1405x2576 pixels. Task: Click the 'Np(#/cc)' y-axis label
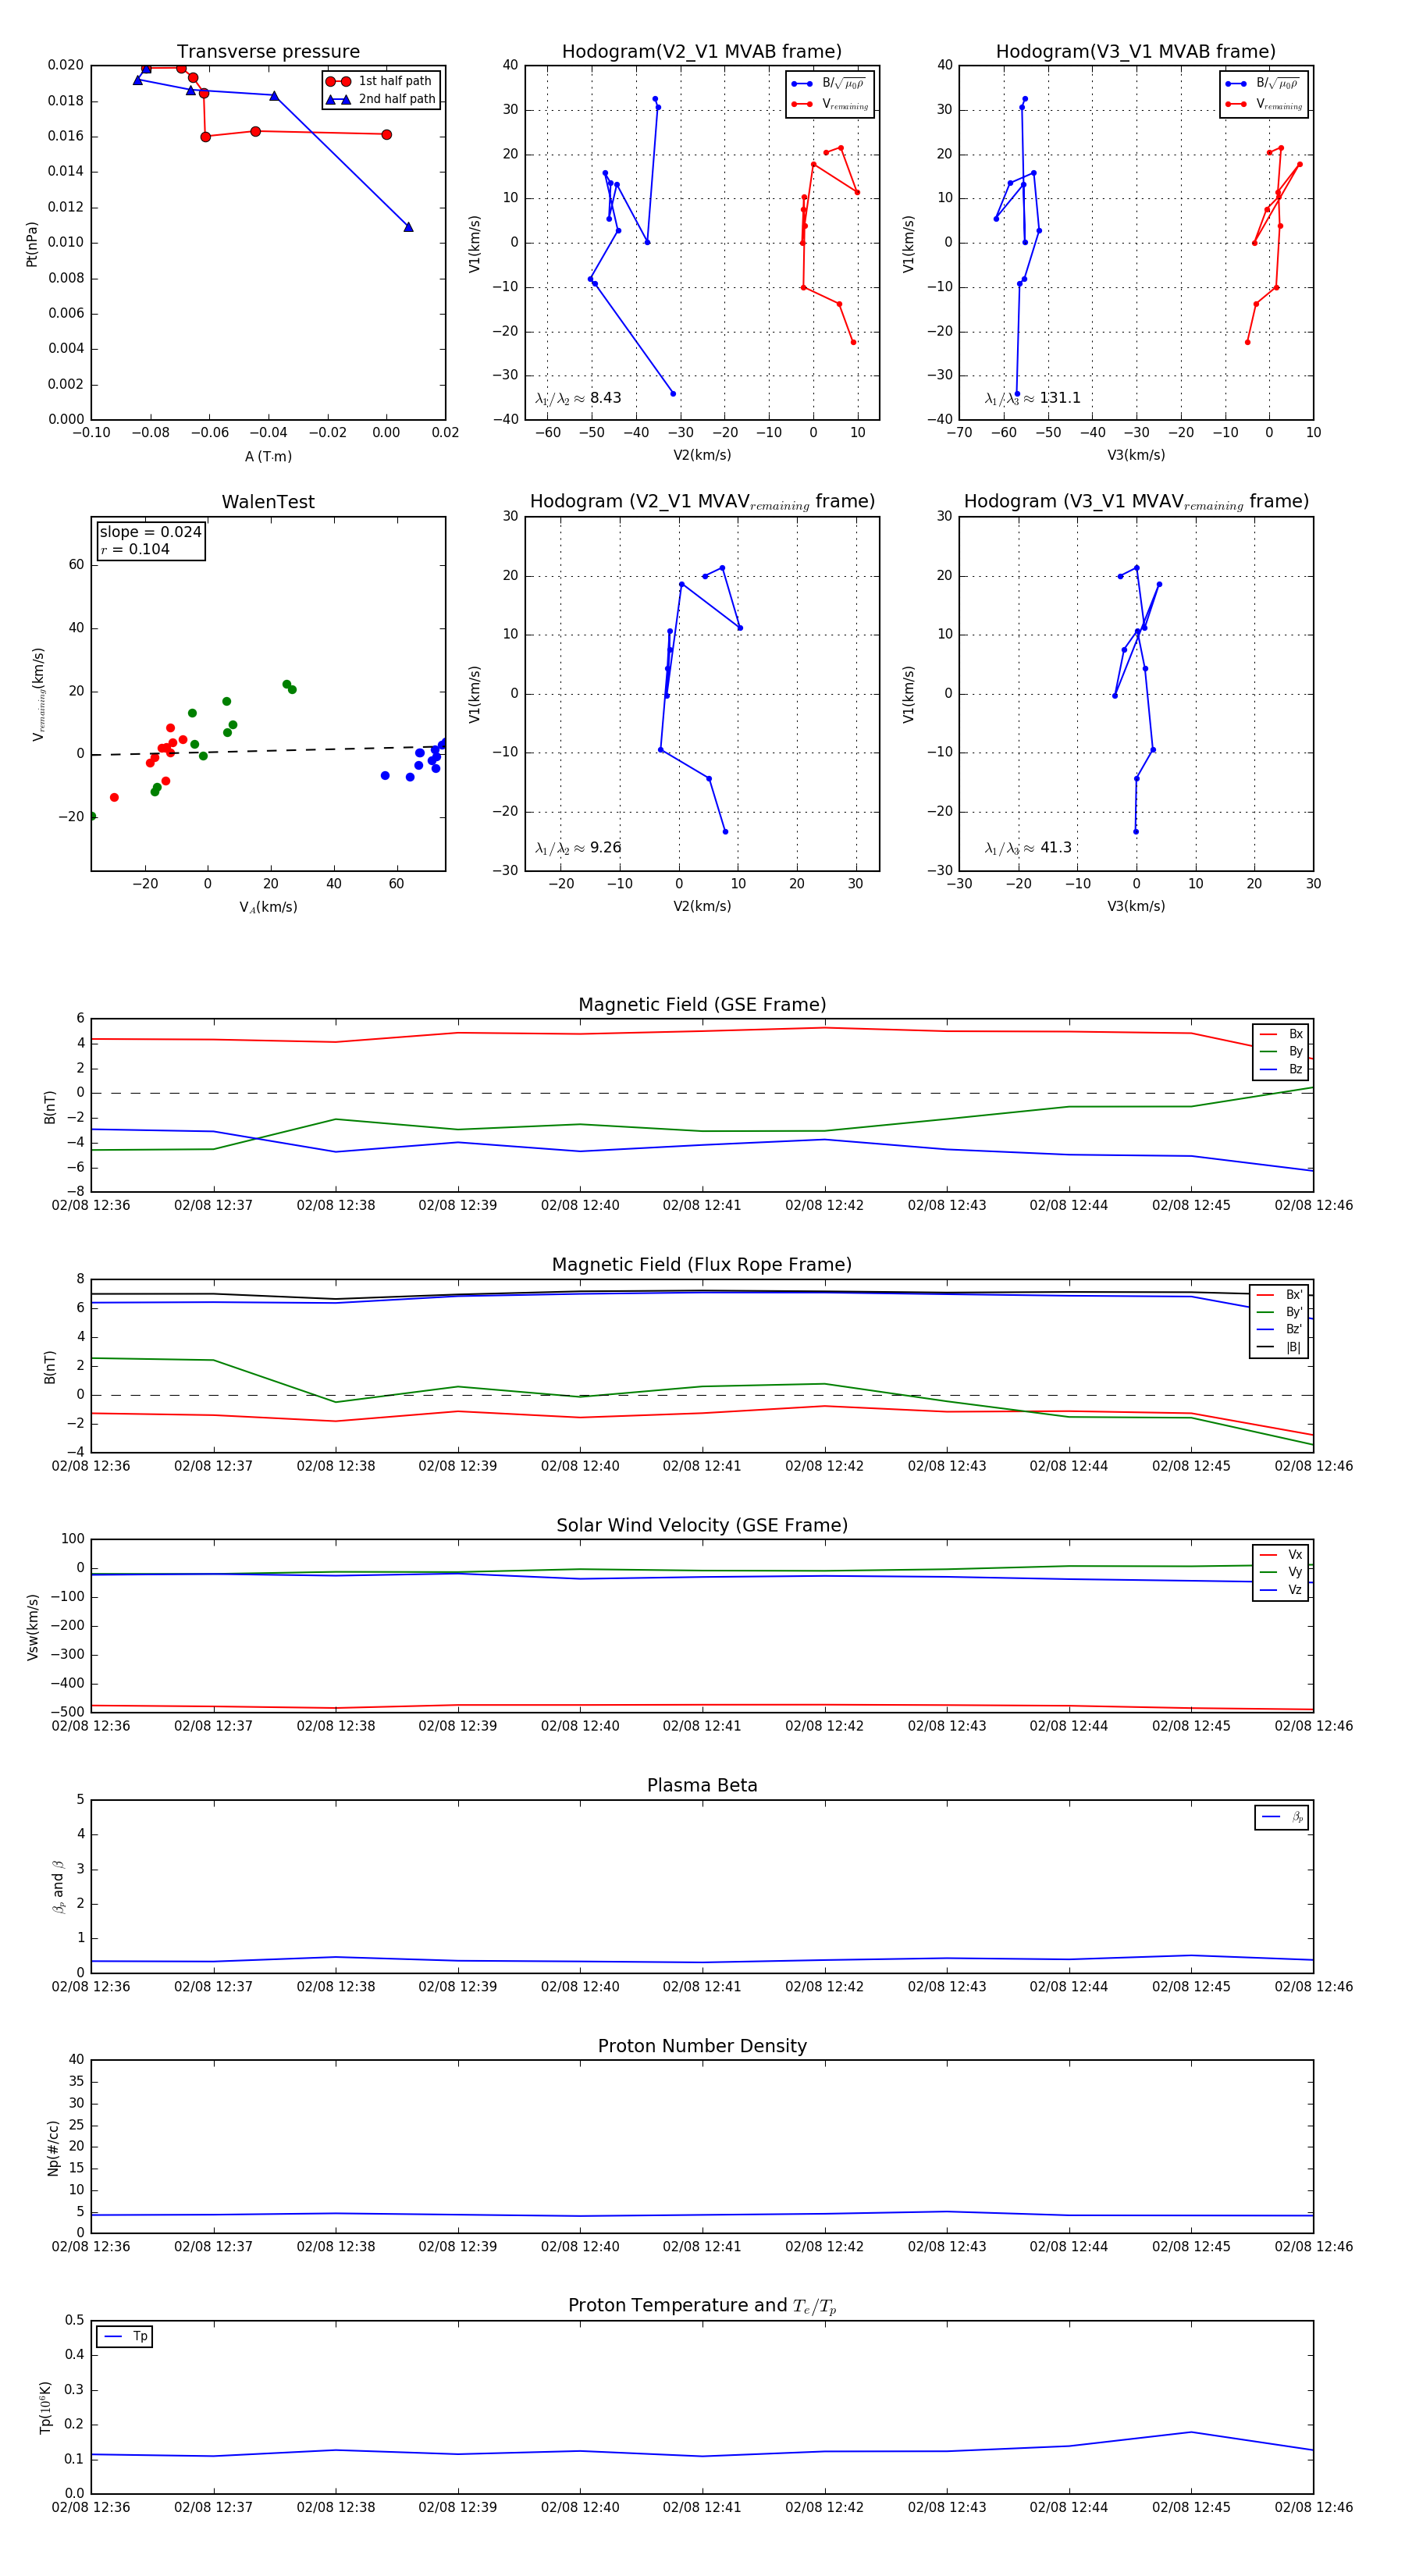click(x=53, y=2148)
